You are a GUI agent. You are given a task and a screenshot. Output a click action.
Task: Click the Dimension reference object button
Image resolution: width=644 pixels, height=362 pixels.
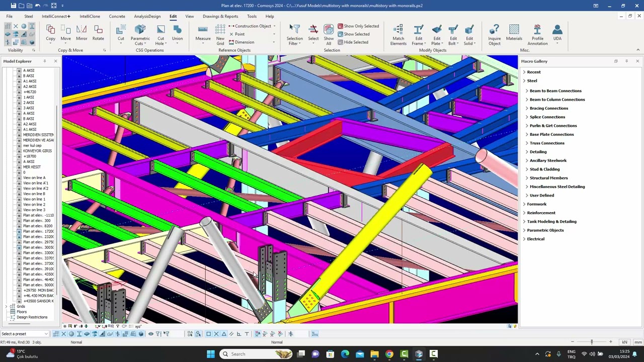[242, 42]
